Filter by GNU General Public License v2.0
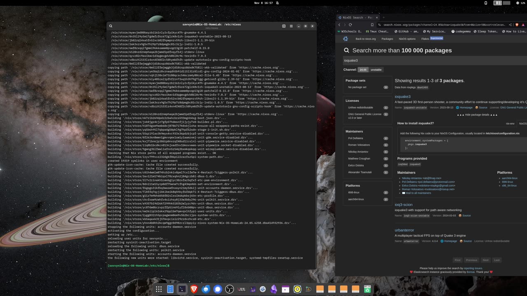 [x=368, y=116]
